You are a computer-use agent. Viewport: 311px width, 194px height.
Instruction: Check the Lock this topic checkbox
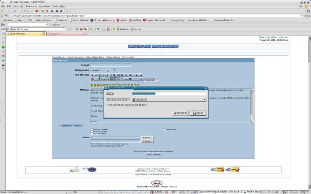tap(164, 129)
